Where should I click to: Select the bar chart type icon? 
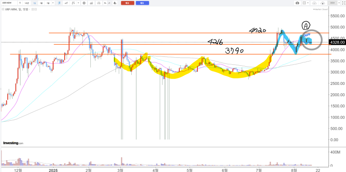pyautogui.click(x=73, y=3)
